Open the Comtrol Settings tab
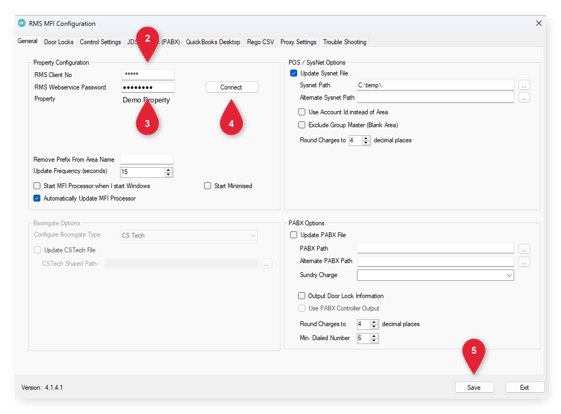Viewport: 561px width, 414px height. pos(100,42)
